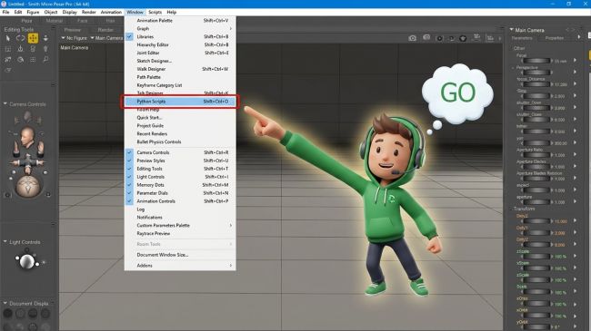Choose Raytrace Preview from Window menu

pos(180,234)
